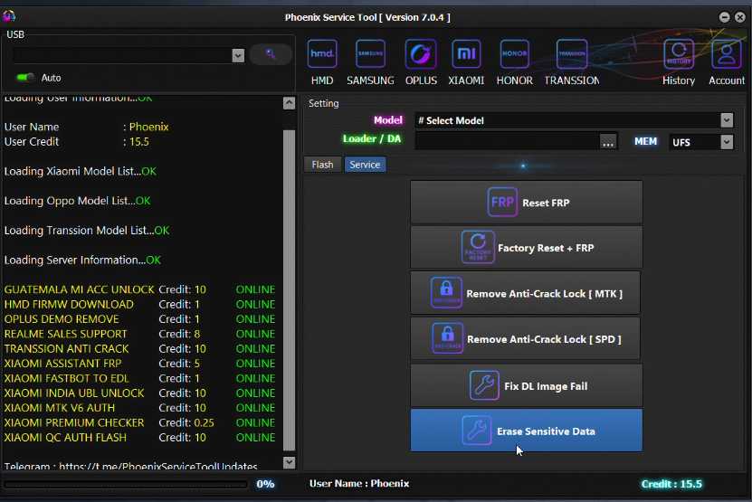
Task: Click the User Credit 15.5 value in log
Action: pyautogui.click(x=139, y=142)
